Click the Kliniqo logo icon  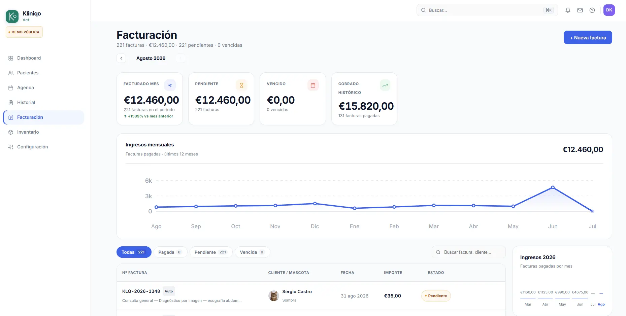click(x=12, y=16)
